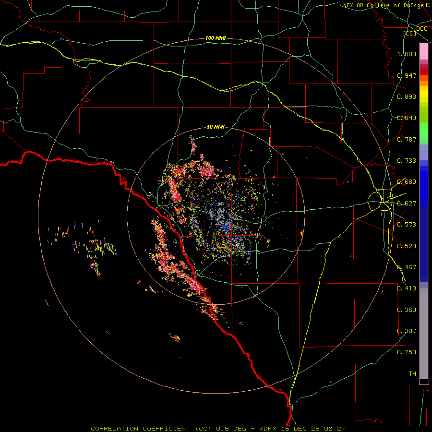The height and width of the screenshot is (432, 432).
Task: Pick the gray segment of color bar
Action: [424, 334]
